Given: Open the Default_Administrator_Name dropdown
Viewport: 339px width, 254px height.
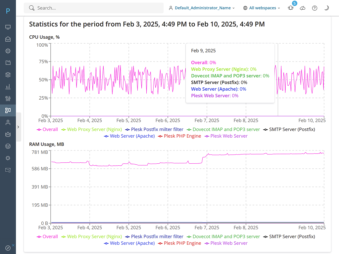Looking at the screenshot, I should point(202,8).
